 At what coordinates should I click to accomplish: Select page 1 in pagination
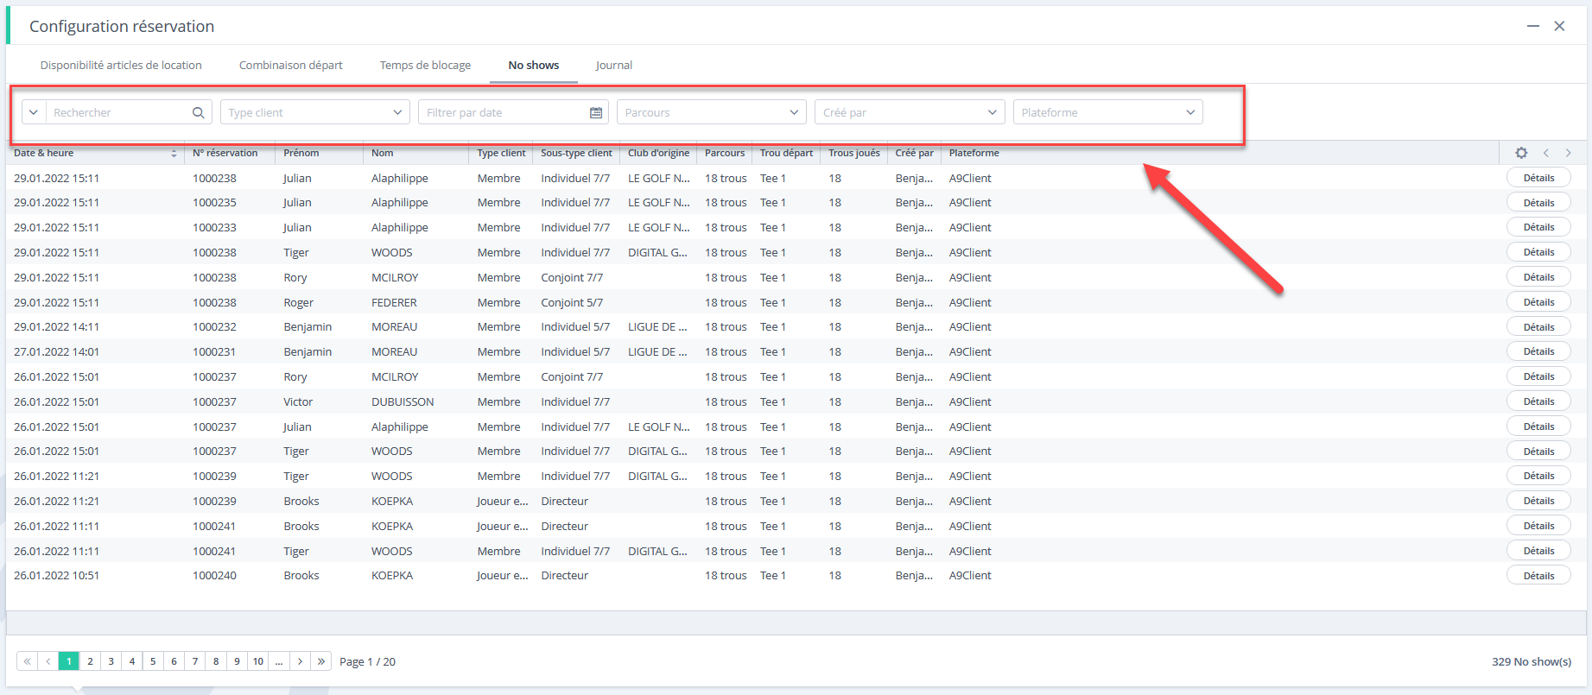[x=69, y=661]
